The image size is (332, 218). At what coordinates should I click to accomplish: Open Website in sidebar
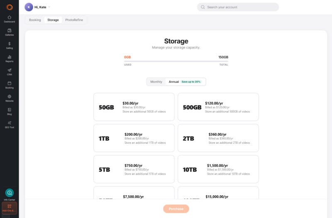[9, 98]
